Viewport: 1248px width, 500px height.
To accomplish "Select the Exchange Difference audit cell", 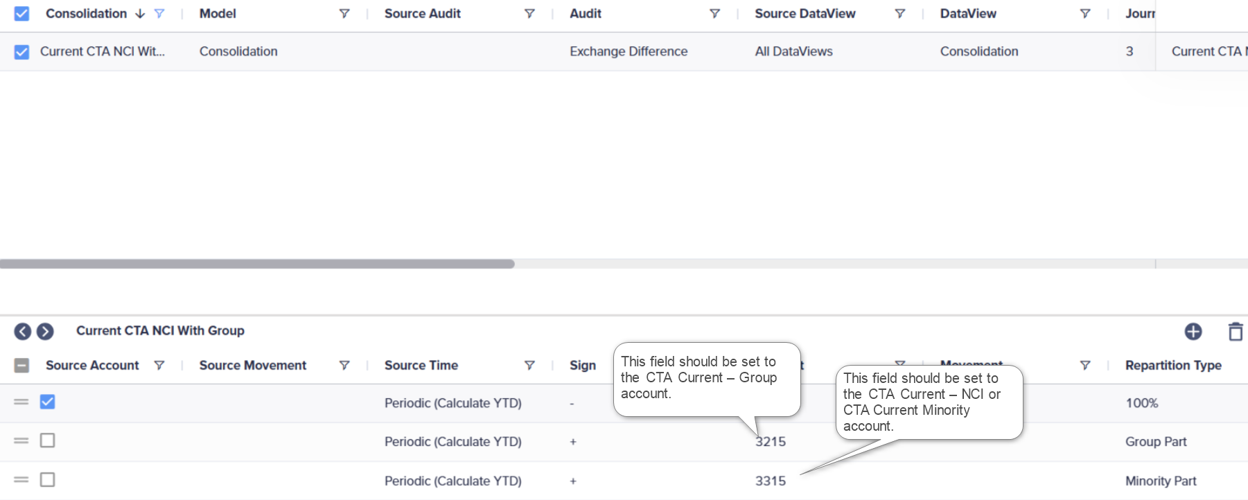I will coord(629,52).
